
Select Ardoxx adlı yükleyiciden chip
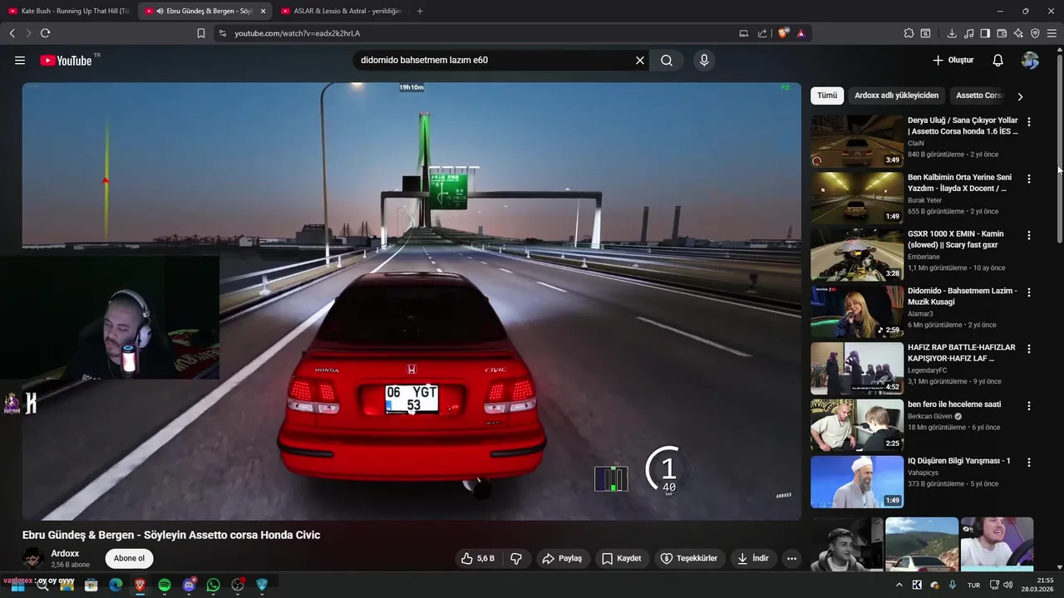[x=896, y=96]
